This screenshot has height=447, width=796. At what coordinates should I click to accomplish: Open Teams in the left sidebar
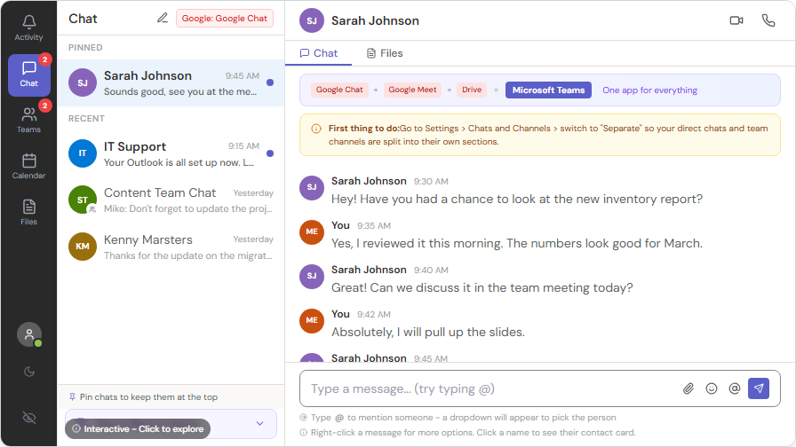pyautogui.click(x=29, y=121)
